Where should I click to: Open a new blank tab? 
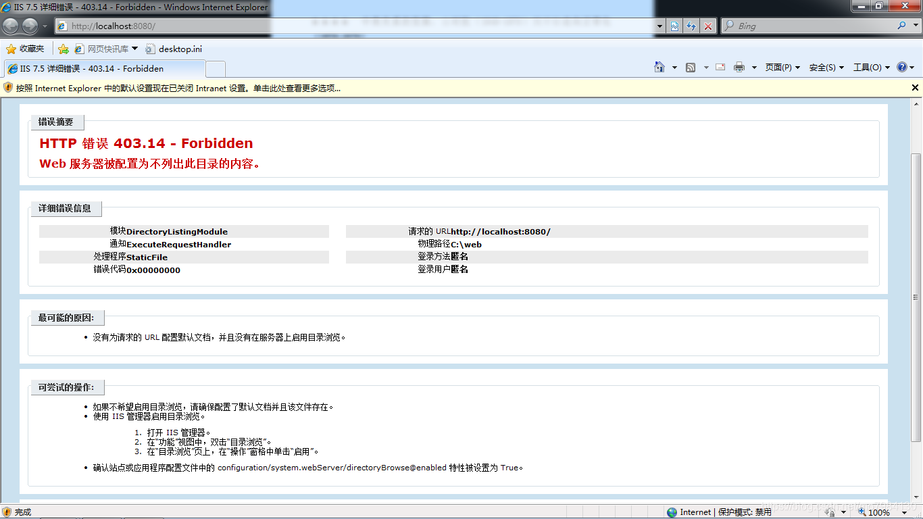point(216,69)
